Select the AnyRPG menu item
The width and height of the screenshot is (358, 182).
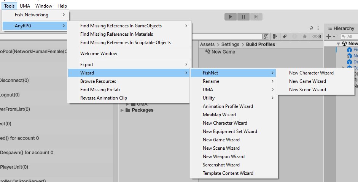[36, 26]
